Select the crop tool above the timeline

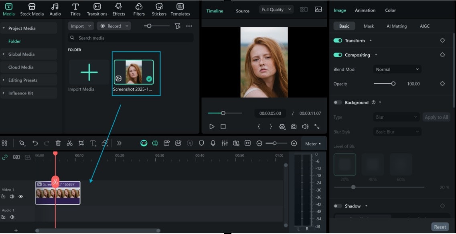[80, 143]
